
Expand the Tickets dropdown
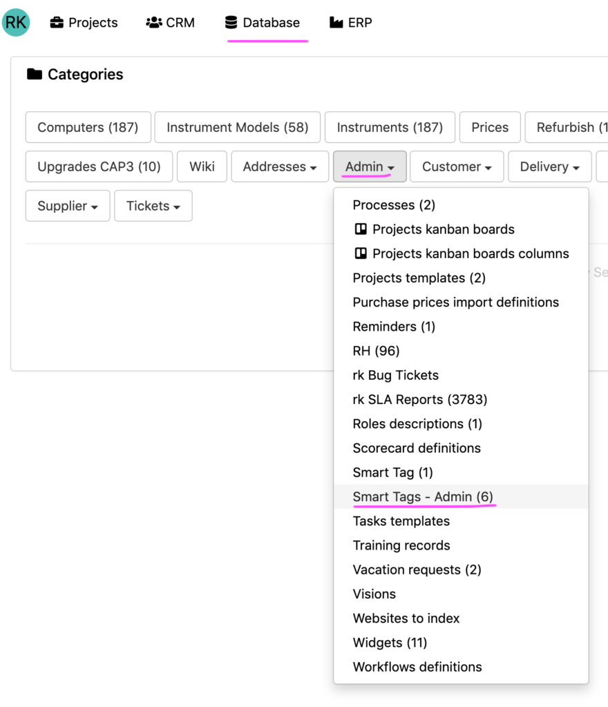point(153,206)
